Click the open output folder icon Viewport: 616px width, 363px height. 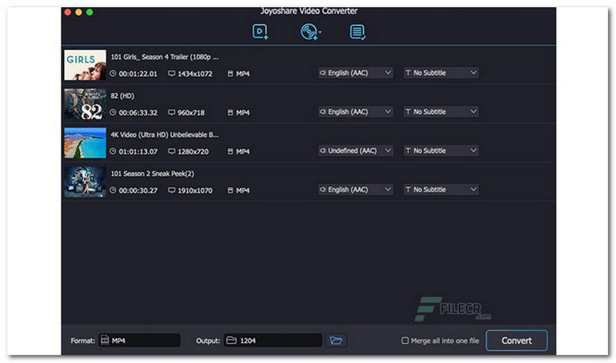336,340
